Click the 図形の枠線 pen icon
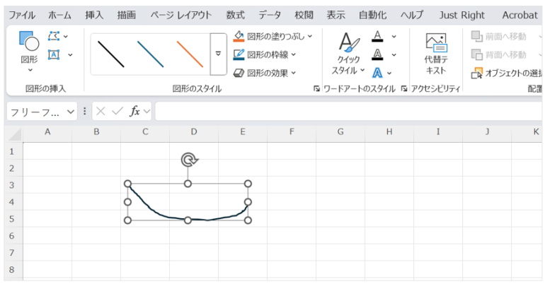The height and width of the screenshot is (284, 545). click(x=239, y=54)
